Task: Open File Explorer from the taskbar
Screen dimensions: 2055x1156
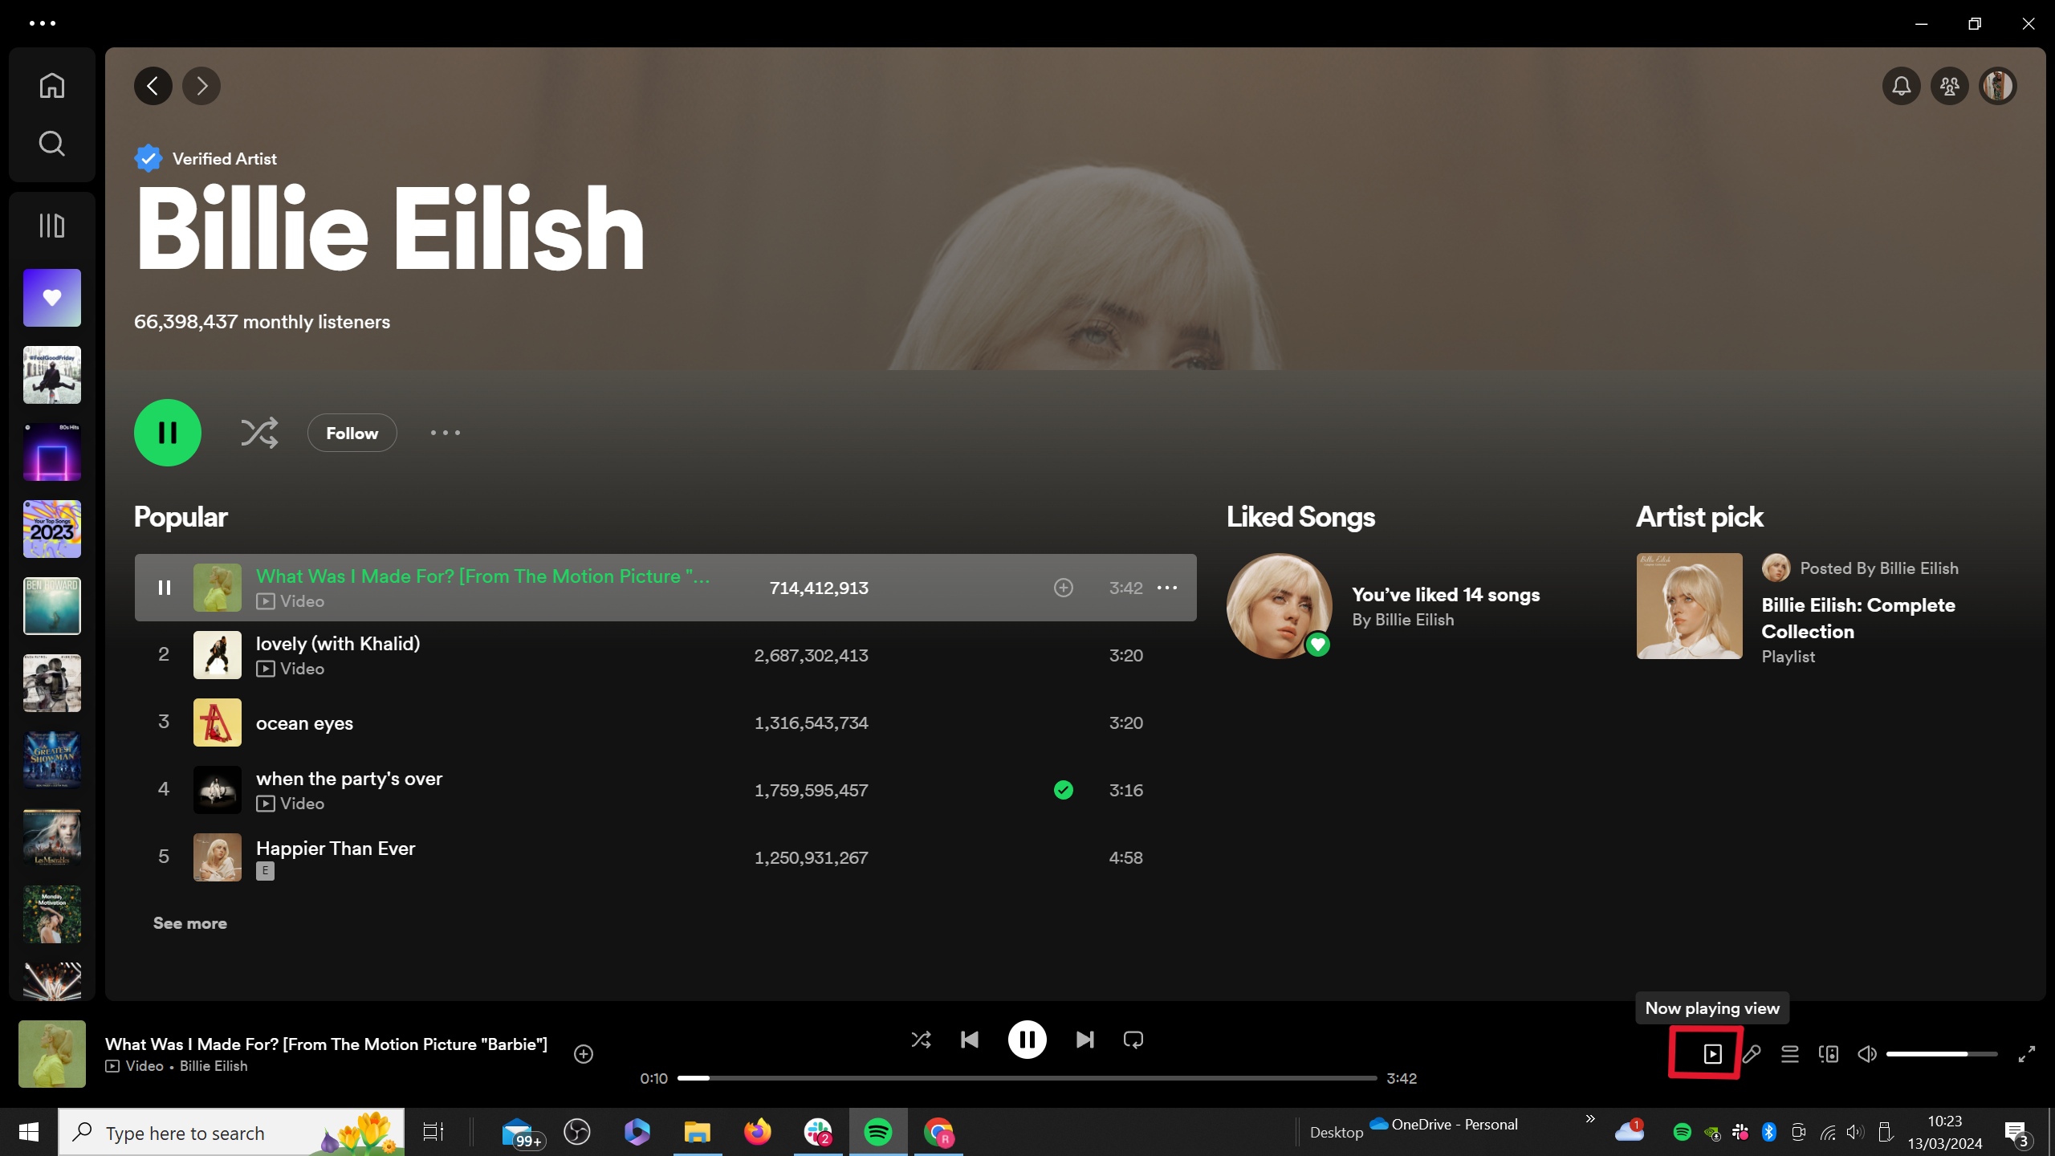Action: [x=697, y=1133]
